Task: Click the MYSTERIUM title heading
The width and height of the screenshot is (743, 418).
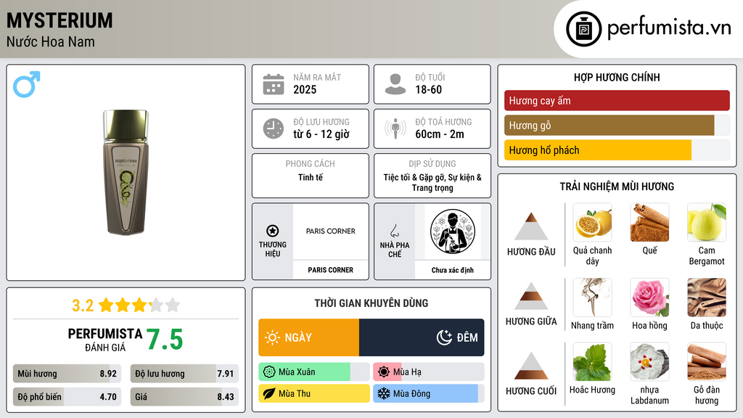Action: click(59, 20)
